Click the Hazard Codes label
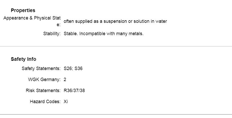Image resolution: width=232 pixels, height=118 pixels. [45, 102]
